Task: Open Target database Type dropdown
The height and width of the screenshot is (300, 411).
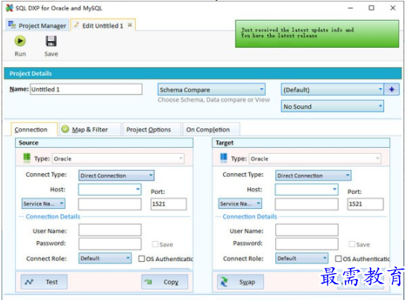Action: [x=315, y=159]
